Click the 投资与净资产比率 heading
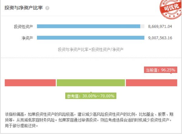 point(24,8)
